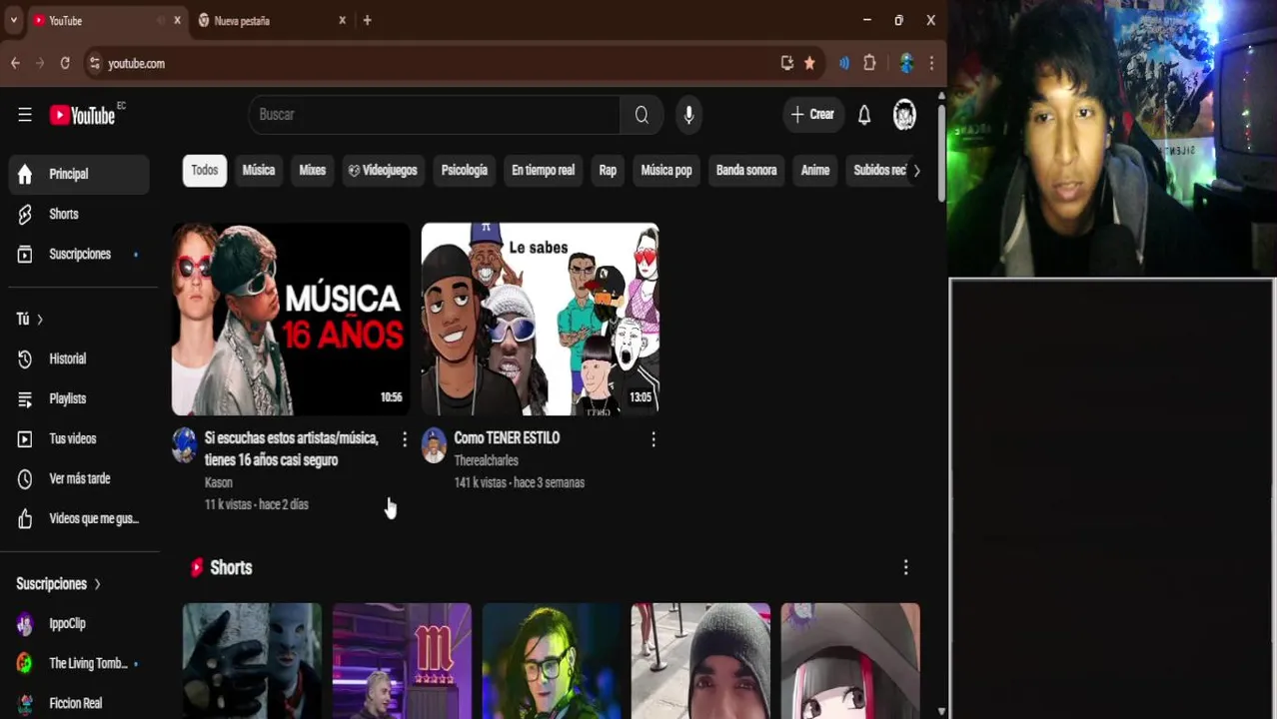Open Therealcharles channel avatar
The width and height of the screenshot is (1277, 719).
pos(434,445)
